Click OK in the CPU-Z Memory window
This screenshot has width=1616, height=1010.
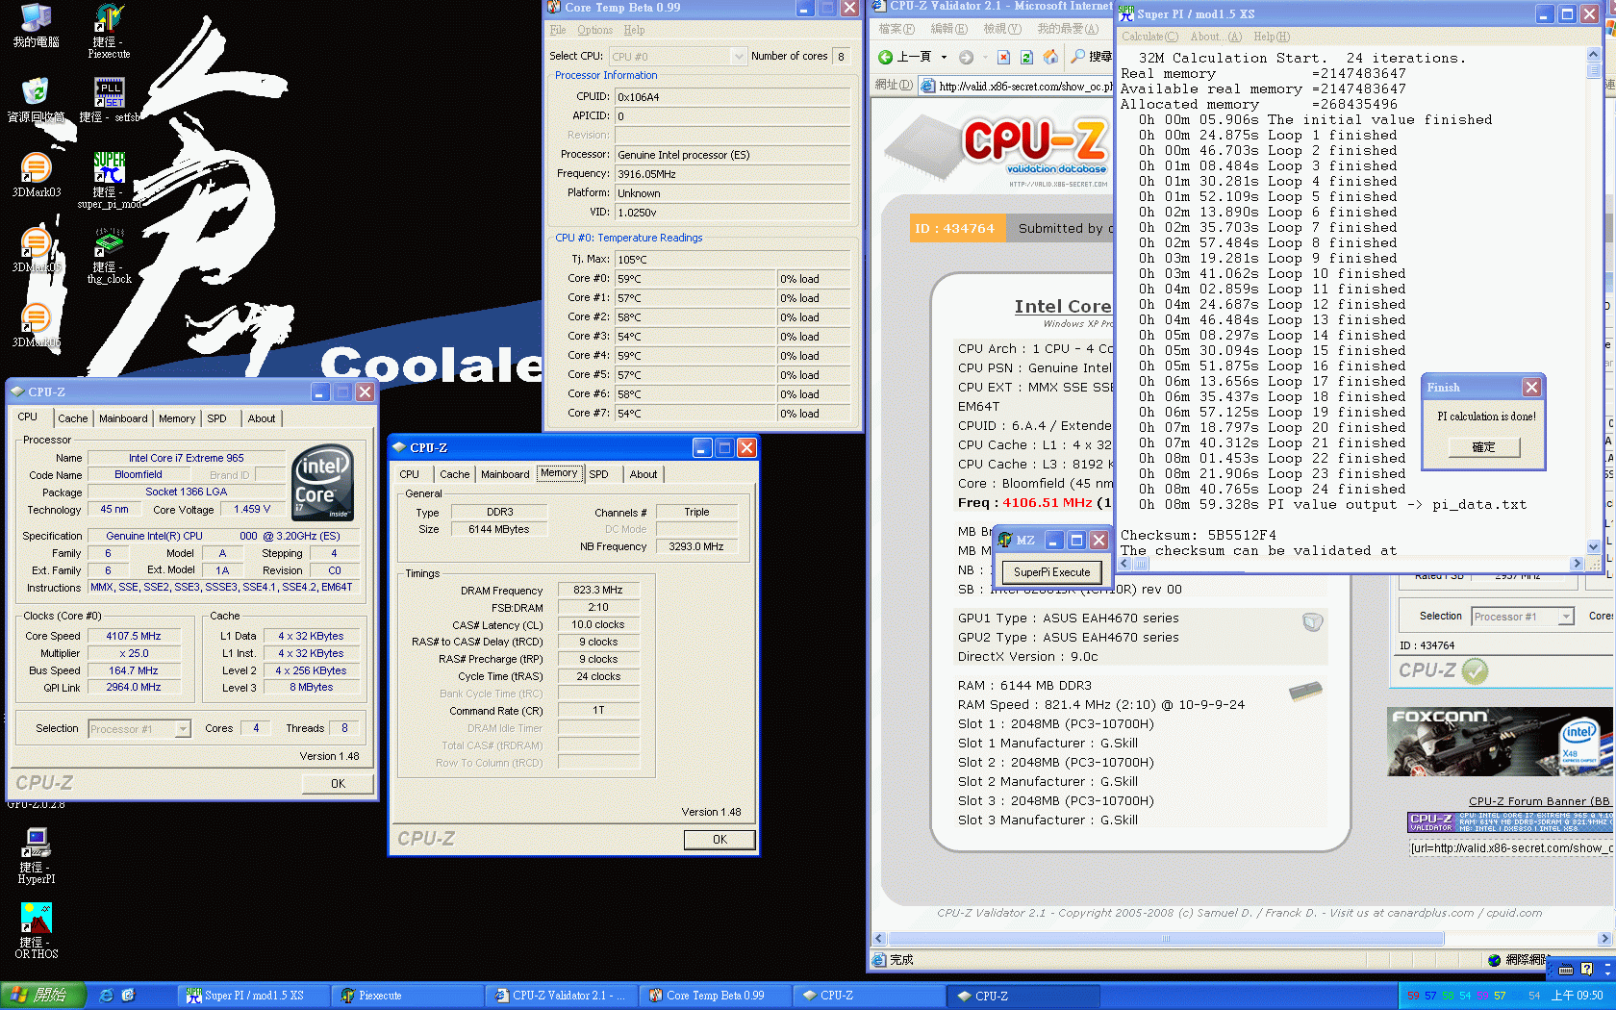tap(720, 840)
